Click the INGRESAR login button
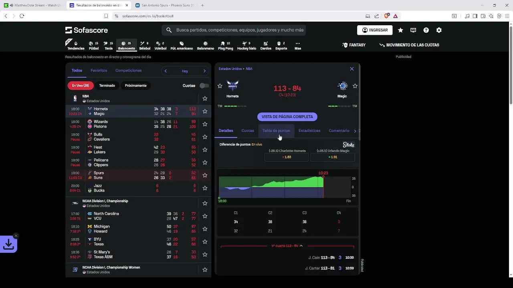Screen dimensions: 513x288 click(375, 30)
